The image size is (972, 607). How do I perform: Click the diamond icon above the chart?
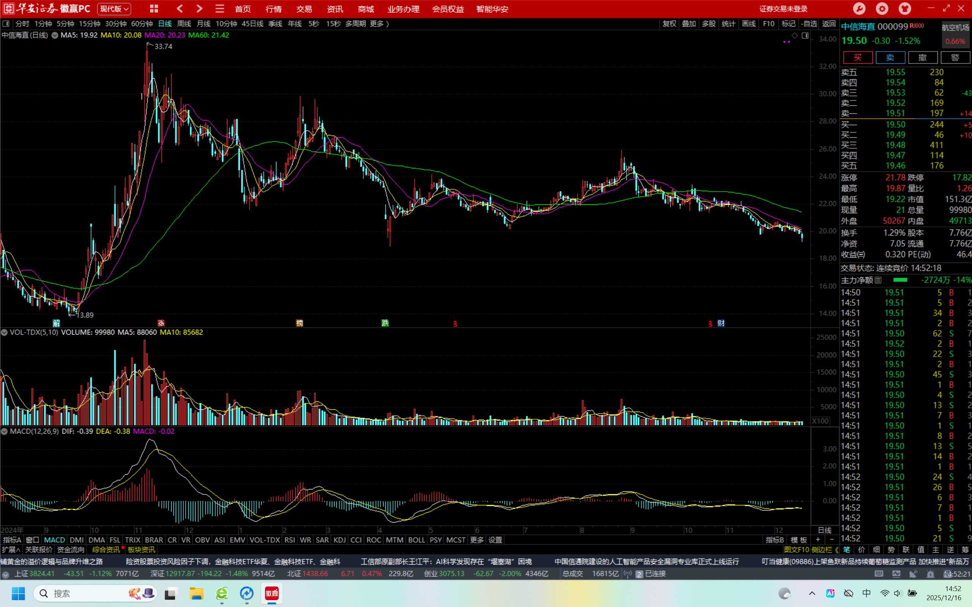tap(794, 36)
